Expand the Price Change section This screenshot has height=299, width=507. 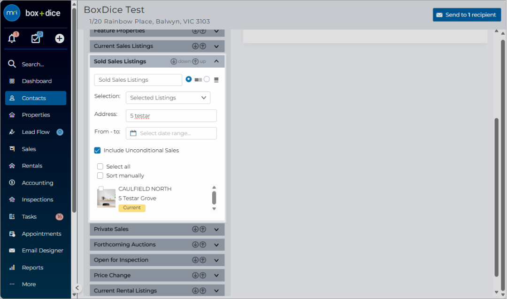pyautogui.click(x=216, y=276)
